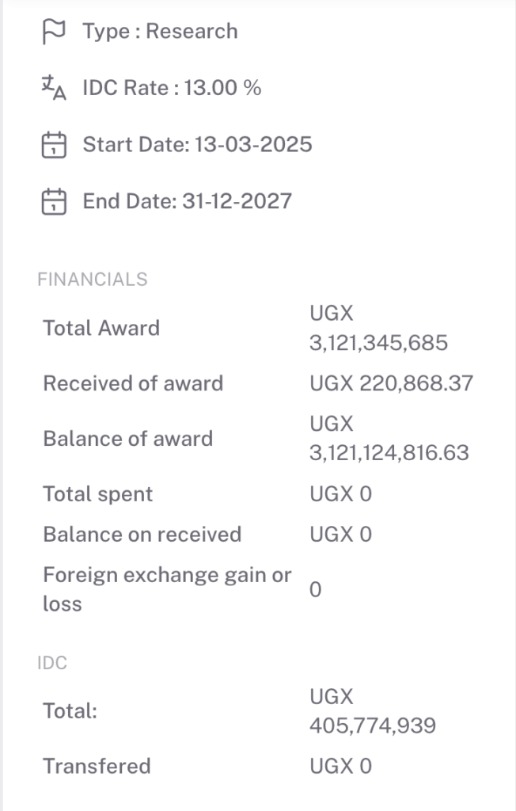Click the Balance on received label
The width and height of the screenshot is (516, 811).
[142, 535]
